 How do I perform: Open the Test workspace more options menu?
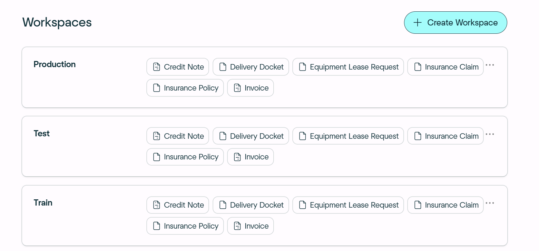click(x=490, y=134)
